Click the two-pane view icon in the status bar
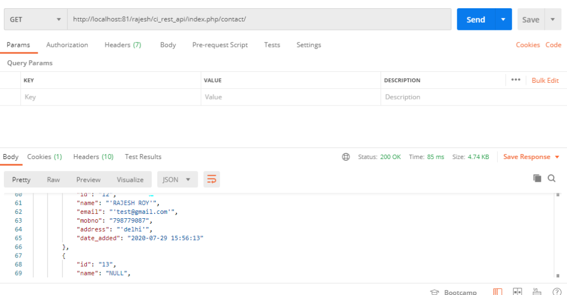The height and width of the screenshot is (295, 567). [x=518, y=291]
